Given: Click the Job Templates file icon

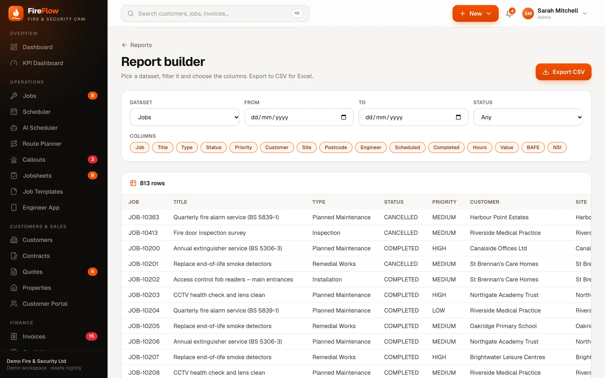Looking at the screenshot, I should coord(14,192).
